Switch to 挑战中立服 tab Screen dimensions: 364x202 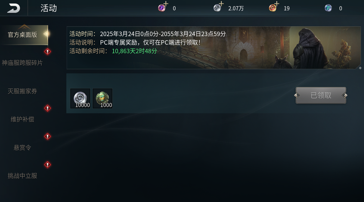pyautogui.click(x=22, y=176)
